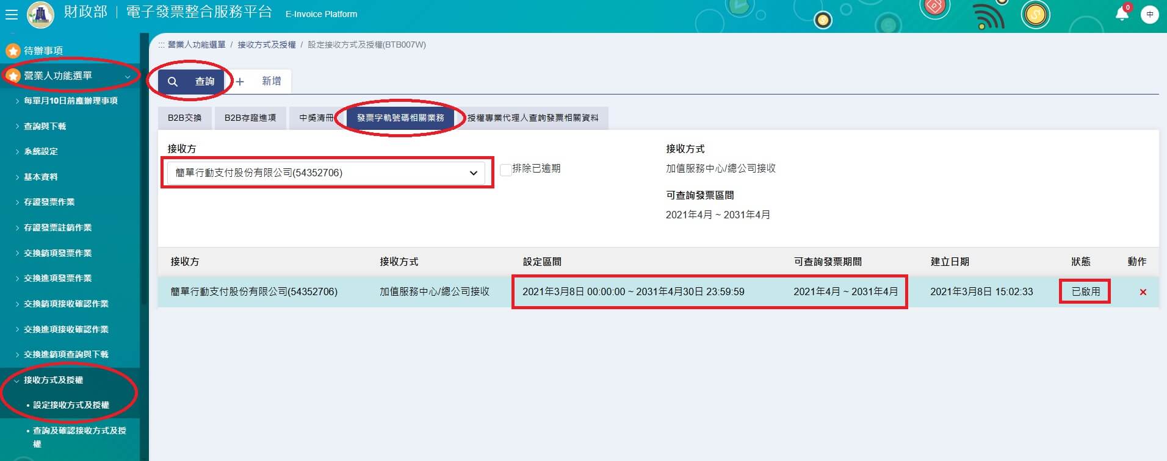Click the magnifier icon on 查詢 tab
Screen dimensions: 1167x461
173,82
